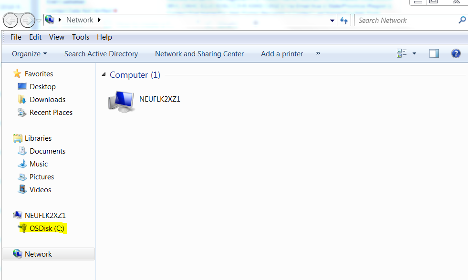
Task: Select Libraries in navigation pane
Action: tap(38, 138)
